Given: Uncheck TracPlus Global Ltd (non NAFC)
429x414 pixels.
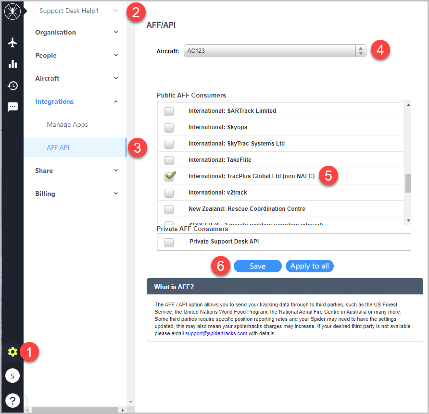Looking at the screenshot, I should click(x=170, y=176).
